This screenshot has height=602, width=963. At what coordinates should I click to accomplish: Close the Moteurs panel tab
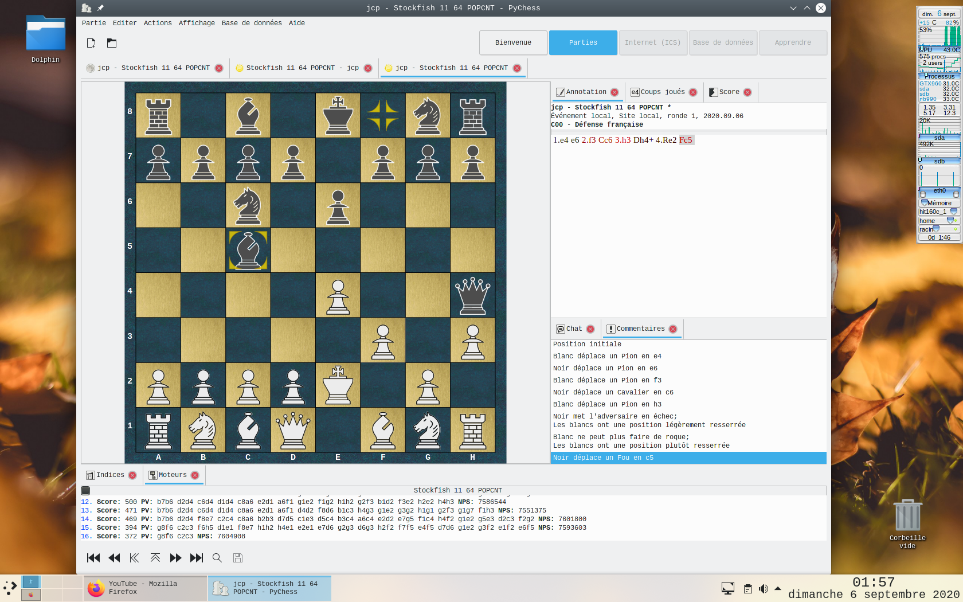click(x=195, y=475)
